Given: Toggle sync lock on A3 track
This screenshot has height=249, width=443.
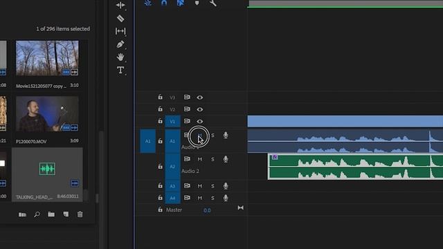Looking at the screenshot, I should (187, 186).
